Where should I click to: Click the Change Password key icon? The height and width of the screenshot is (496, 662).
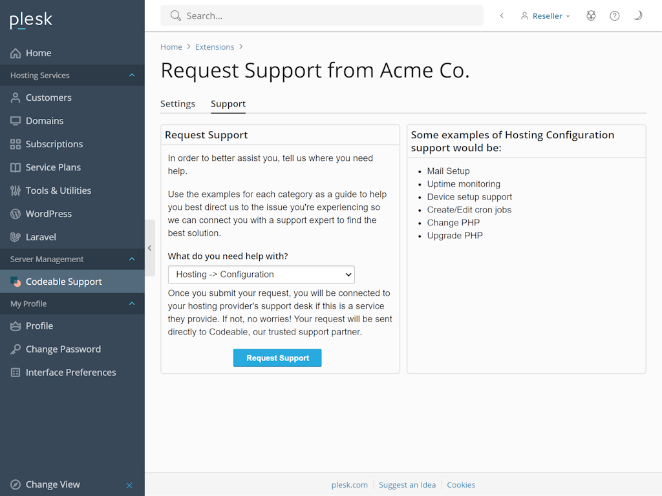[x=16, y=349]
